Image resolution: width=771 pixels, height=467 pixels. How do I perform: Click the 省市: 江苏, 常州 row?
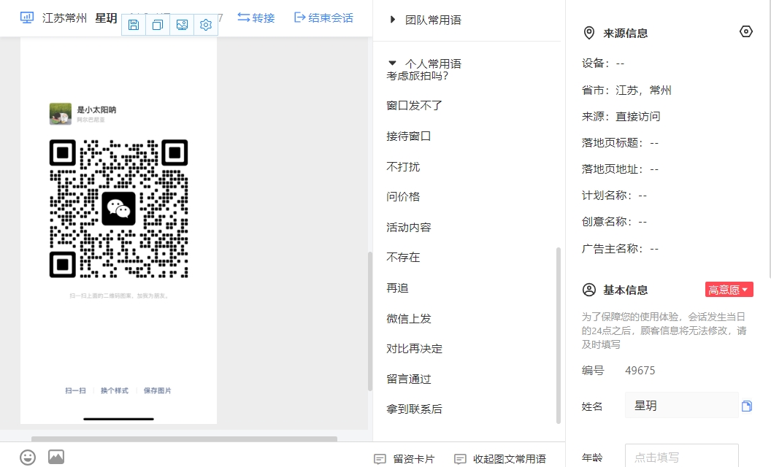[626, 90]
